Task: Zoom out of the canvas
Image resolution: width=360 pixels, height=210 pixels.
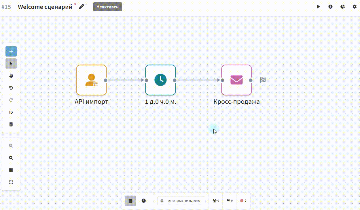Action: [x=11, y=158]
